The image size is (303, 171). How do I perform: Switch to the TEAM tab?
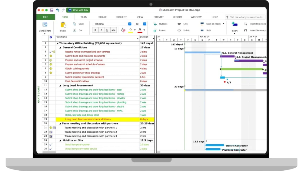(x=84, y=17)
